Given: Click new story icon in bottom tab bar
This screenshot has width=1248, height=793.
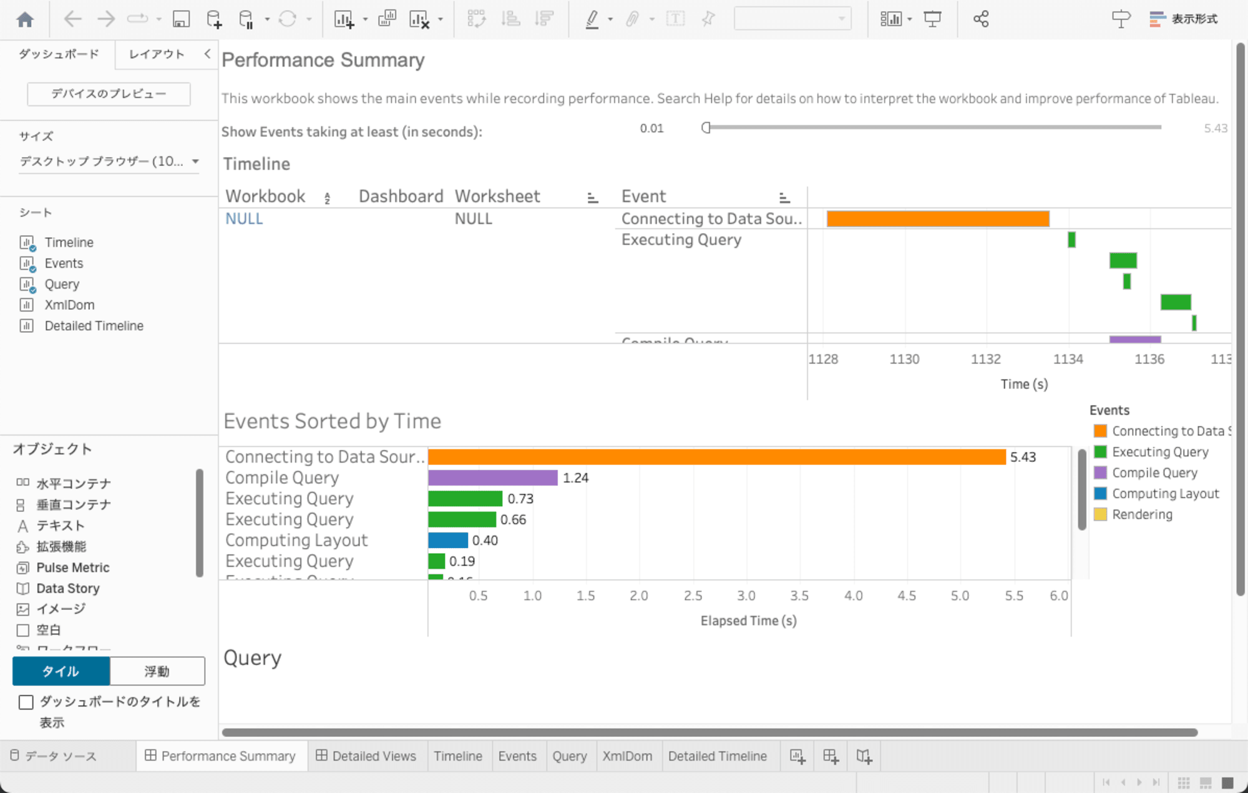Looking at the screenshot, I should point(864,756).
